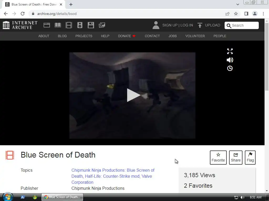Image resolution: width=269 pixels, height=201 pixels.
Task: Open the Audio speaker icon in header
Action: 80,25
